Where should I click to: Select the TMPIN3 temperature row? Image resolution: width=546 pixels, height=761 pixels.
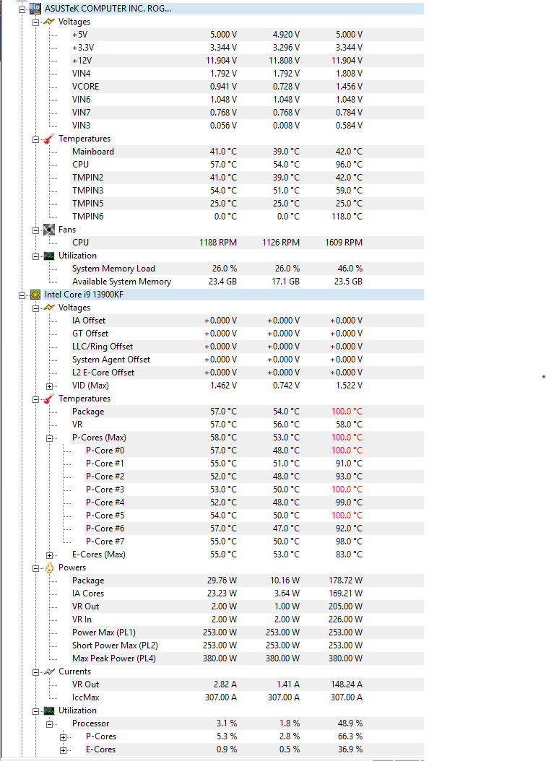247,191
